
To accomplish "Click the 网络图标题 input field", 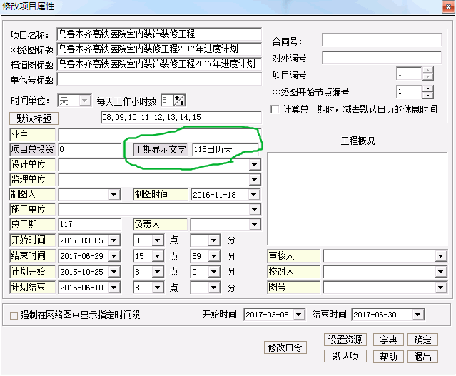I will coord(159,49).
